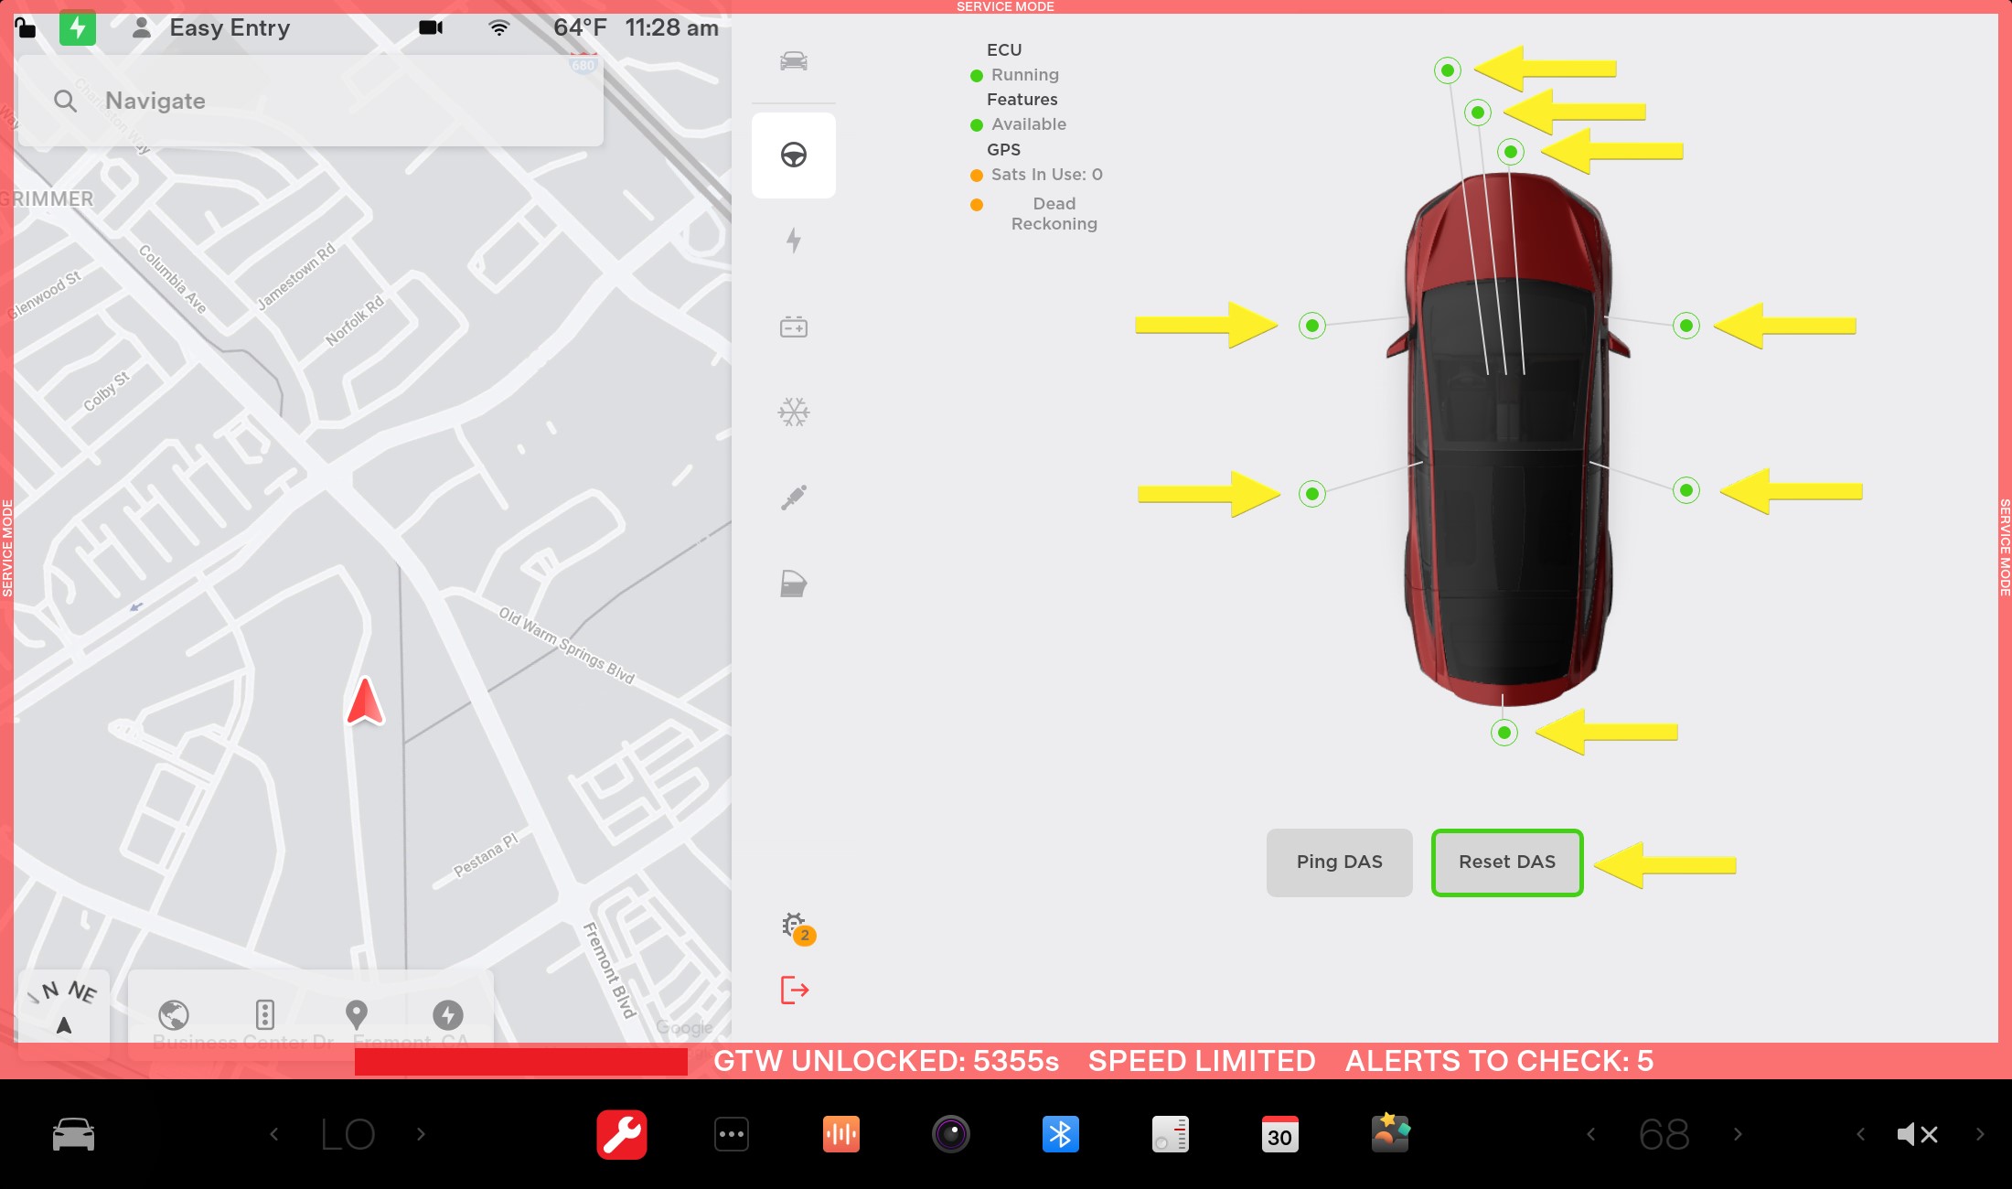Screen dimensions: 2012x1189
Task: Open the red wrench Service app
Action: 622,1134
